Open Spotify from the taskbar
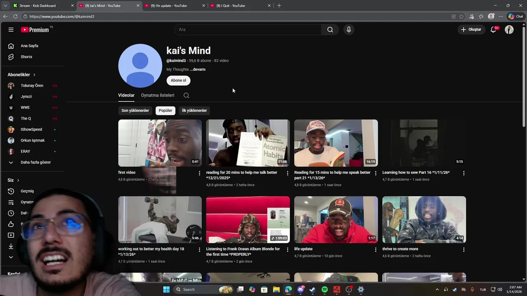527x296 pixels. pyautogui.click(x=324, y=289)
